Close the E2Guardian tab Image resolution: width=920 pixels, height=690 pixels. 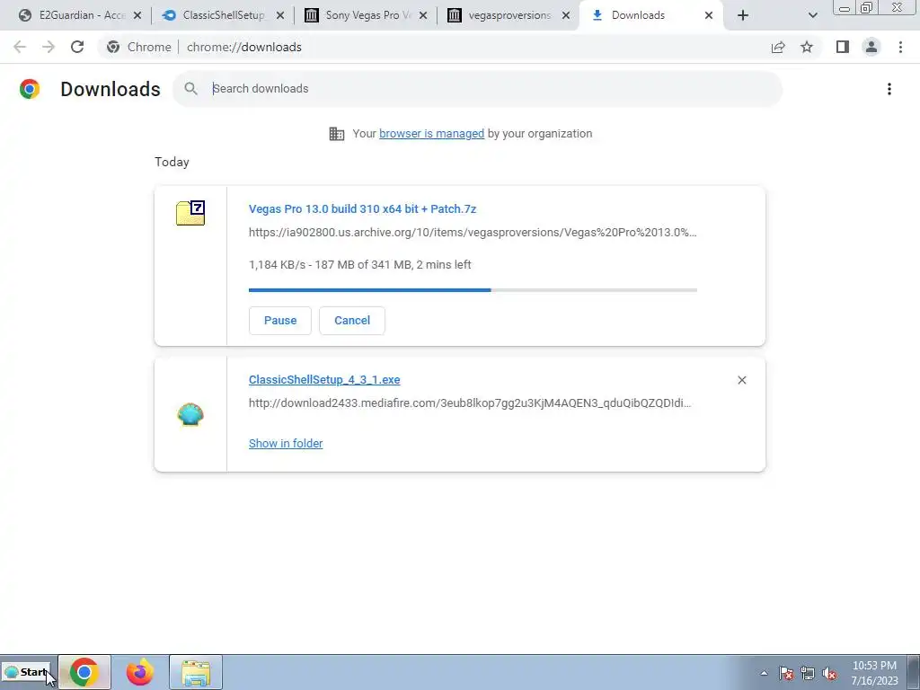tap(137, 15)
